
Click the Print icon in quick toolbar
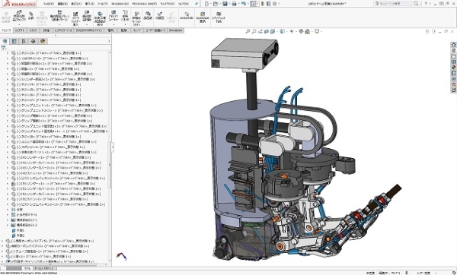tap(234, 4)
